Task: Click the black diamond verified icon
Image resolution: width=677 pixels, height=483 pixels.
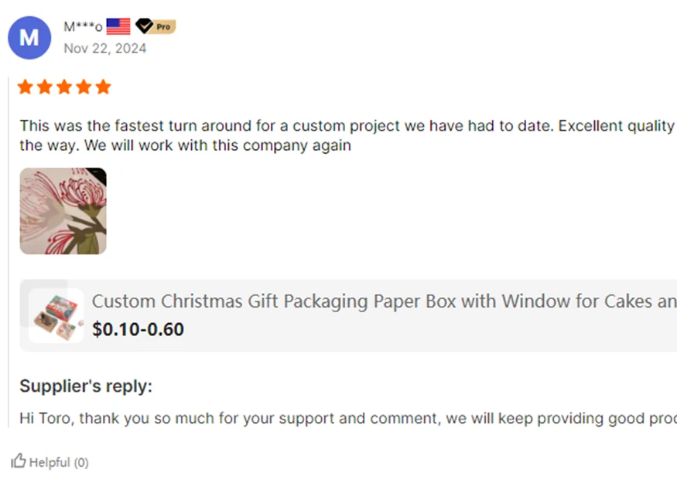Action: click(143, 26)
